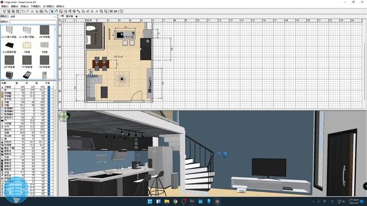
Task: Click the Zoom out magnifier icon
Action: [106, 11]
